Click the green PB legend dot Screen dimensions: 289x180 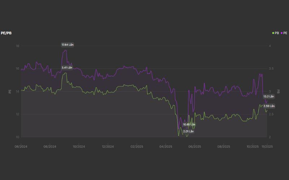coord(273,33)
